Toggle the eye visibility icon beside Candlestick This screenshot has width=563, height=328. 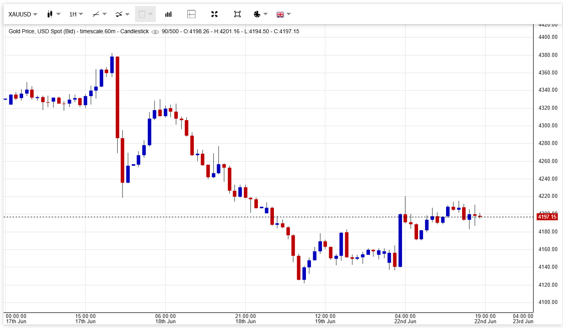click(x=155, y=32)
